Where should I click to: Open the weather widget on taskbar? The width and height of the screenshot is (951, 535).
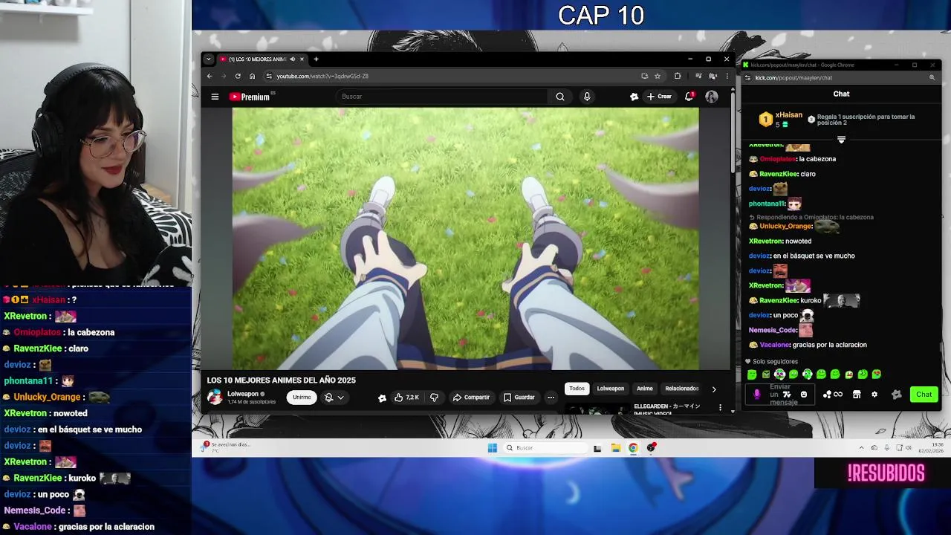tap(227, 447)
